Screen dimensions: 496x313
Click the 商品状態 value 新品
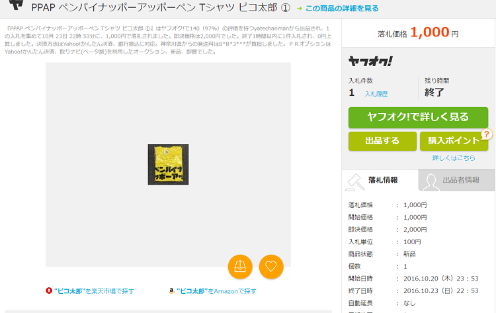(409, 254)
